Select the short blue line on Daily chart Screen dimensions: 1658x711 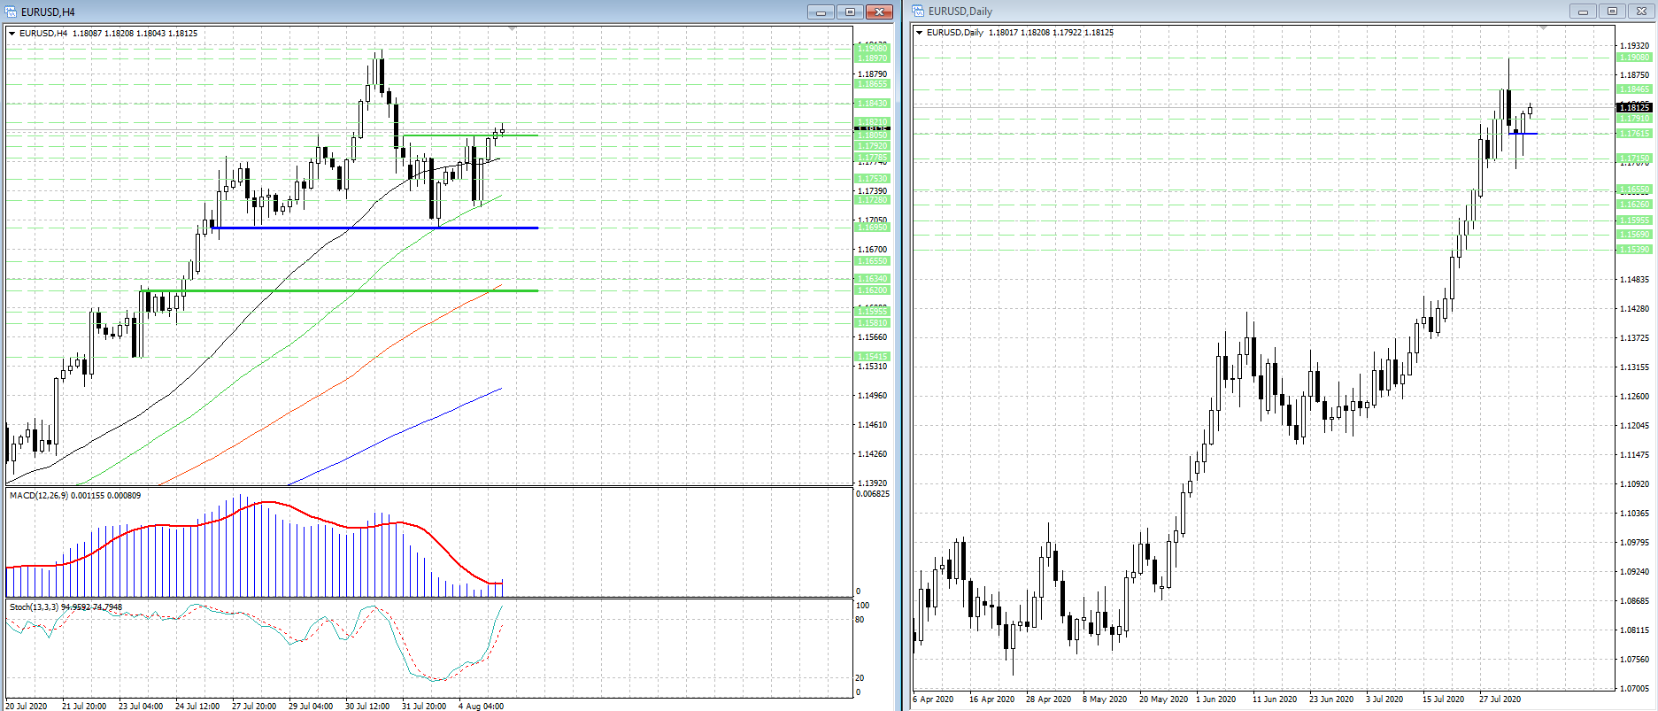tap(1524, 134)
